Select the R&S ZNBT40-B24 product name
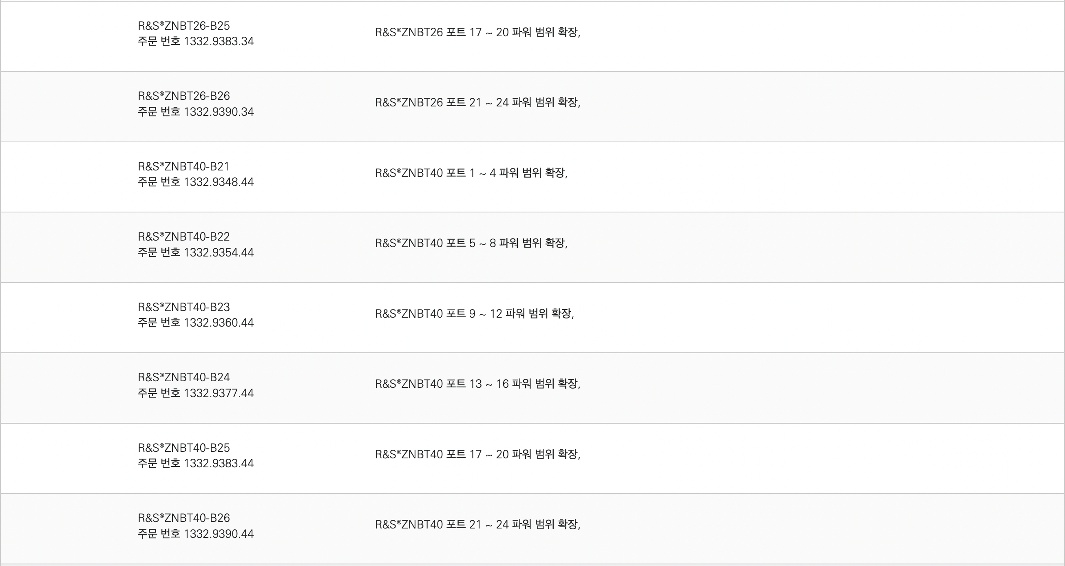Viewport: 1065px width, 566px height. 183,377
